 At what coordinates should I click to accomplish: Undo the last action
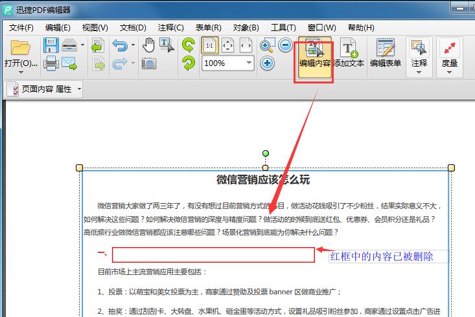pyautogui.click(x=121, y=45)
